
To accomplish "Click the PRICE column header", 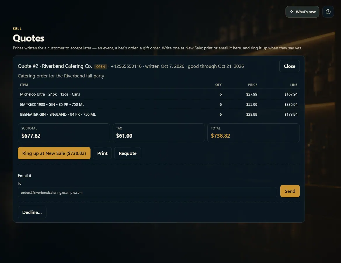I will (253, 85).
